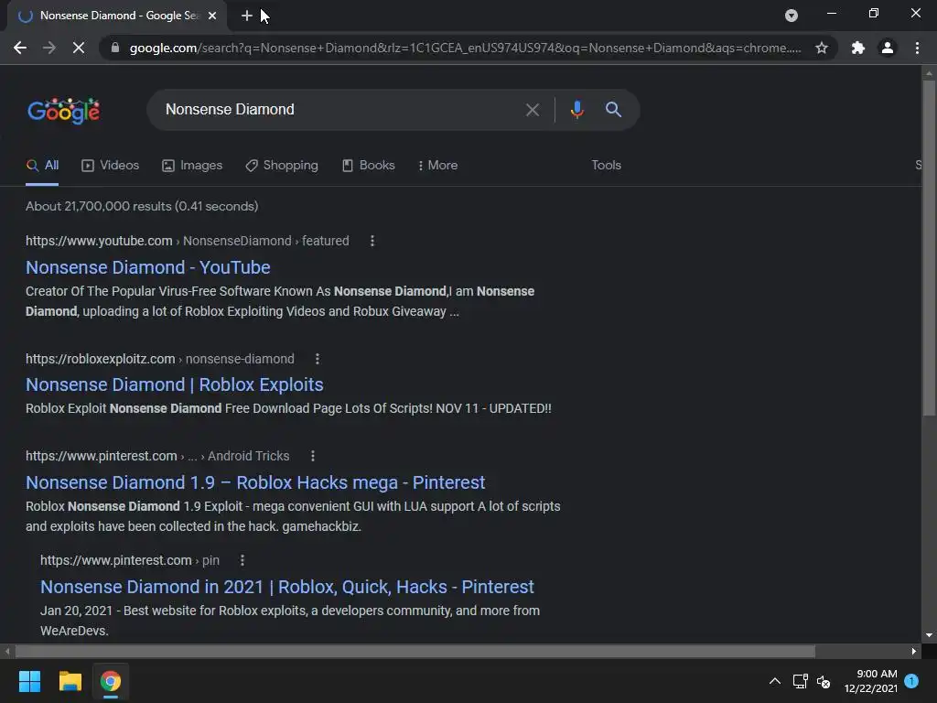View site information via the lock icon

tap(115, 48)
